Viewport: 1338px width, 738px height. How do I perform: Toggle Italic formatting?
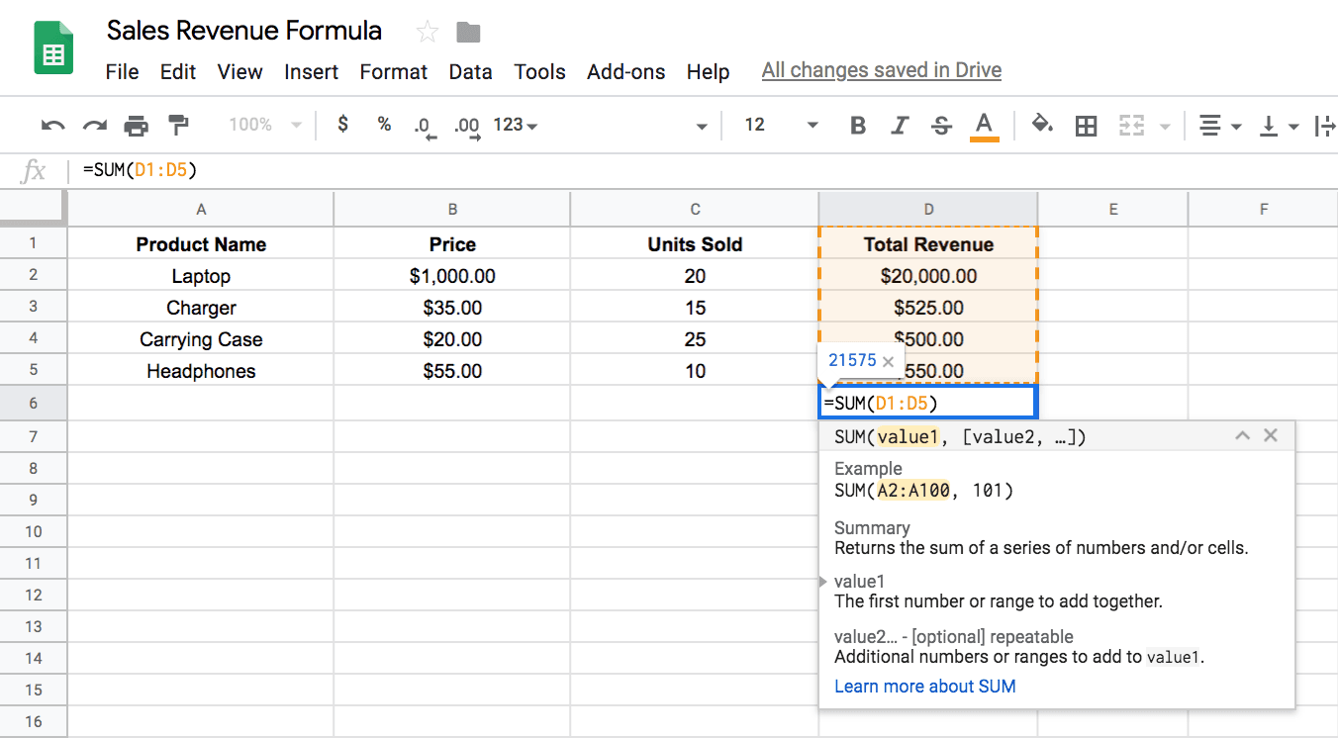(x=900, y=126)
